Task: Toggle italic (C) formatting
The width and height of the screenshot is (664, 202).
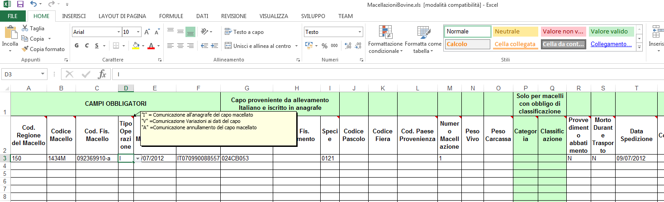Action: click(x=87, y=46)
